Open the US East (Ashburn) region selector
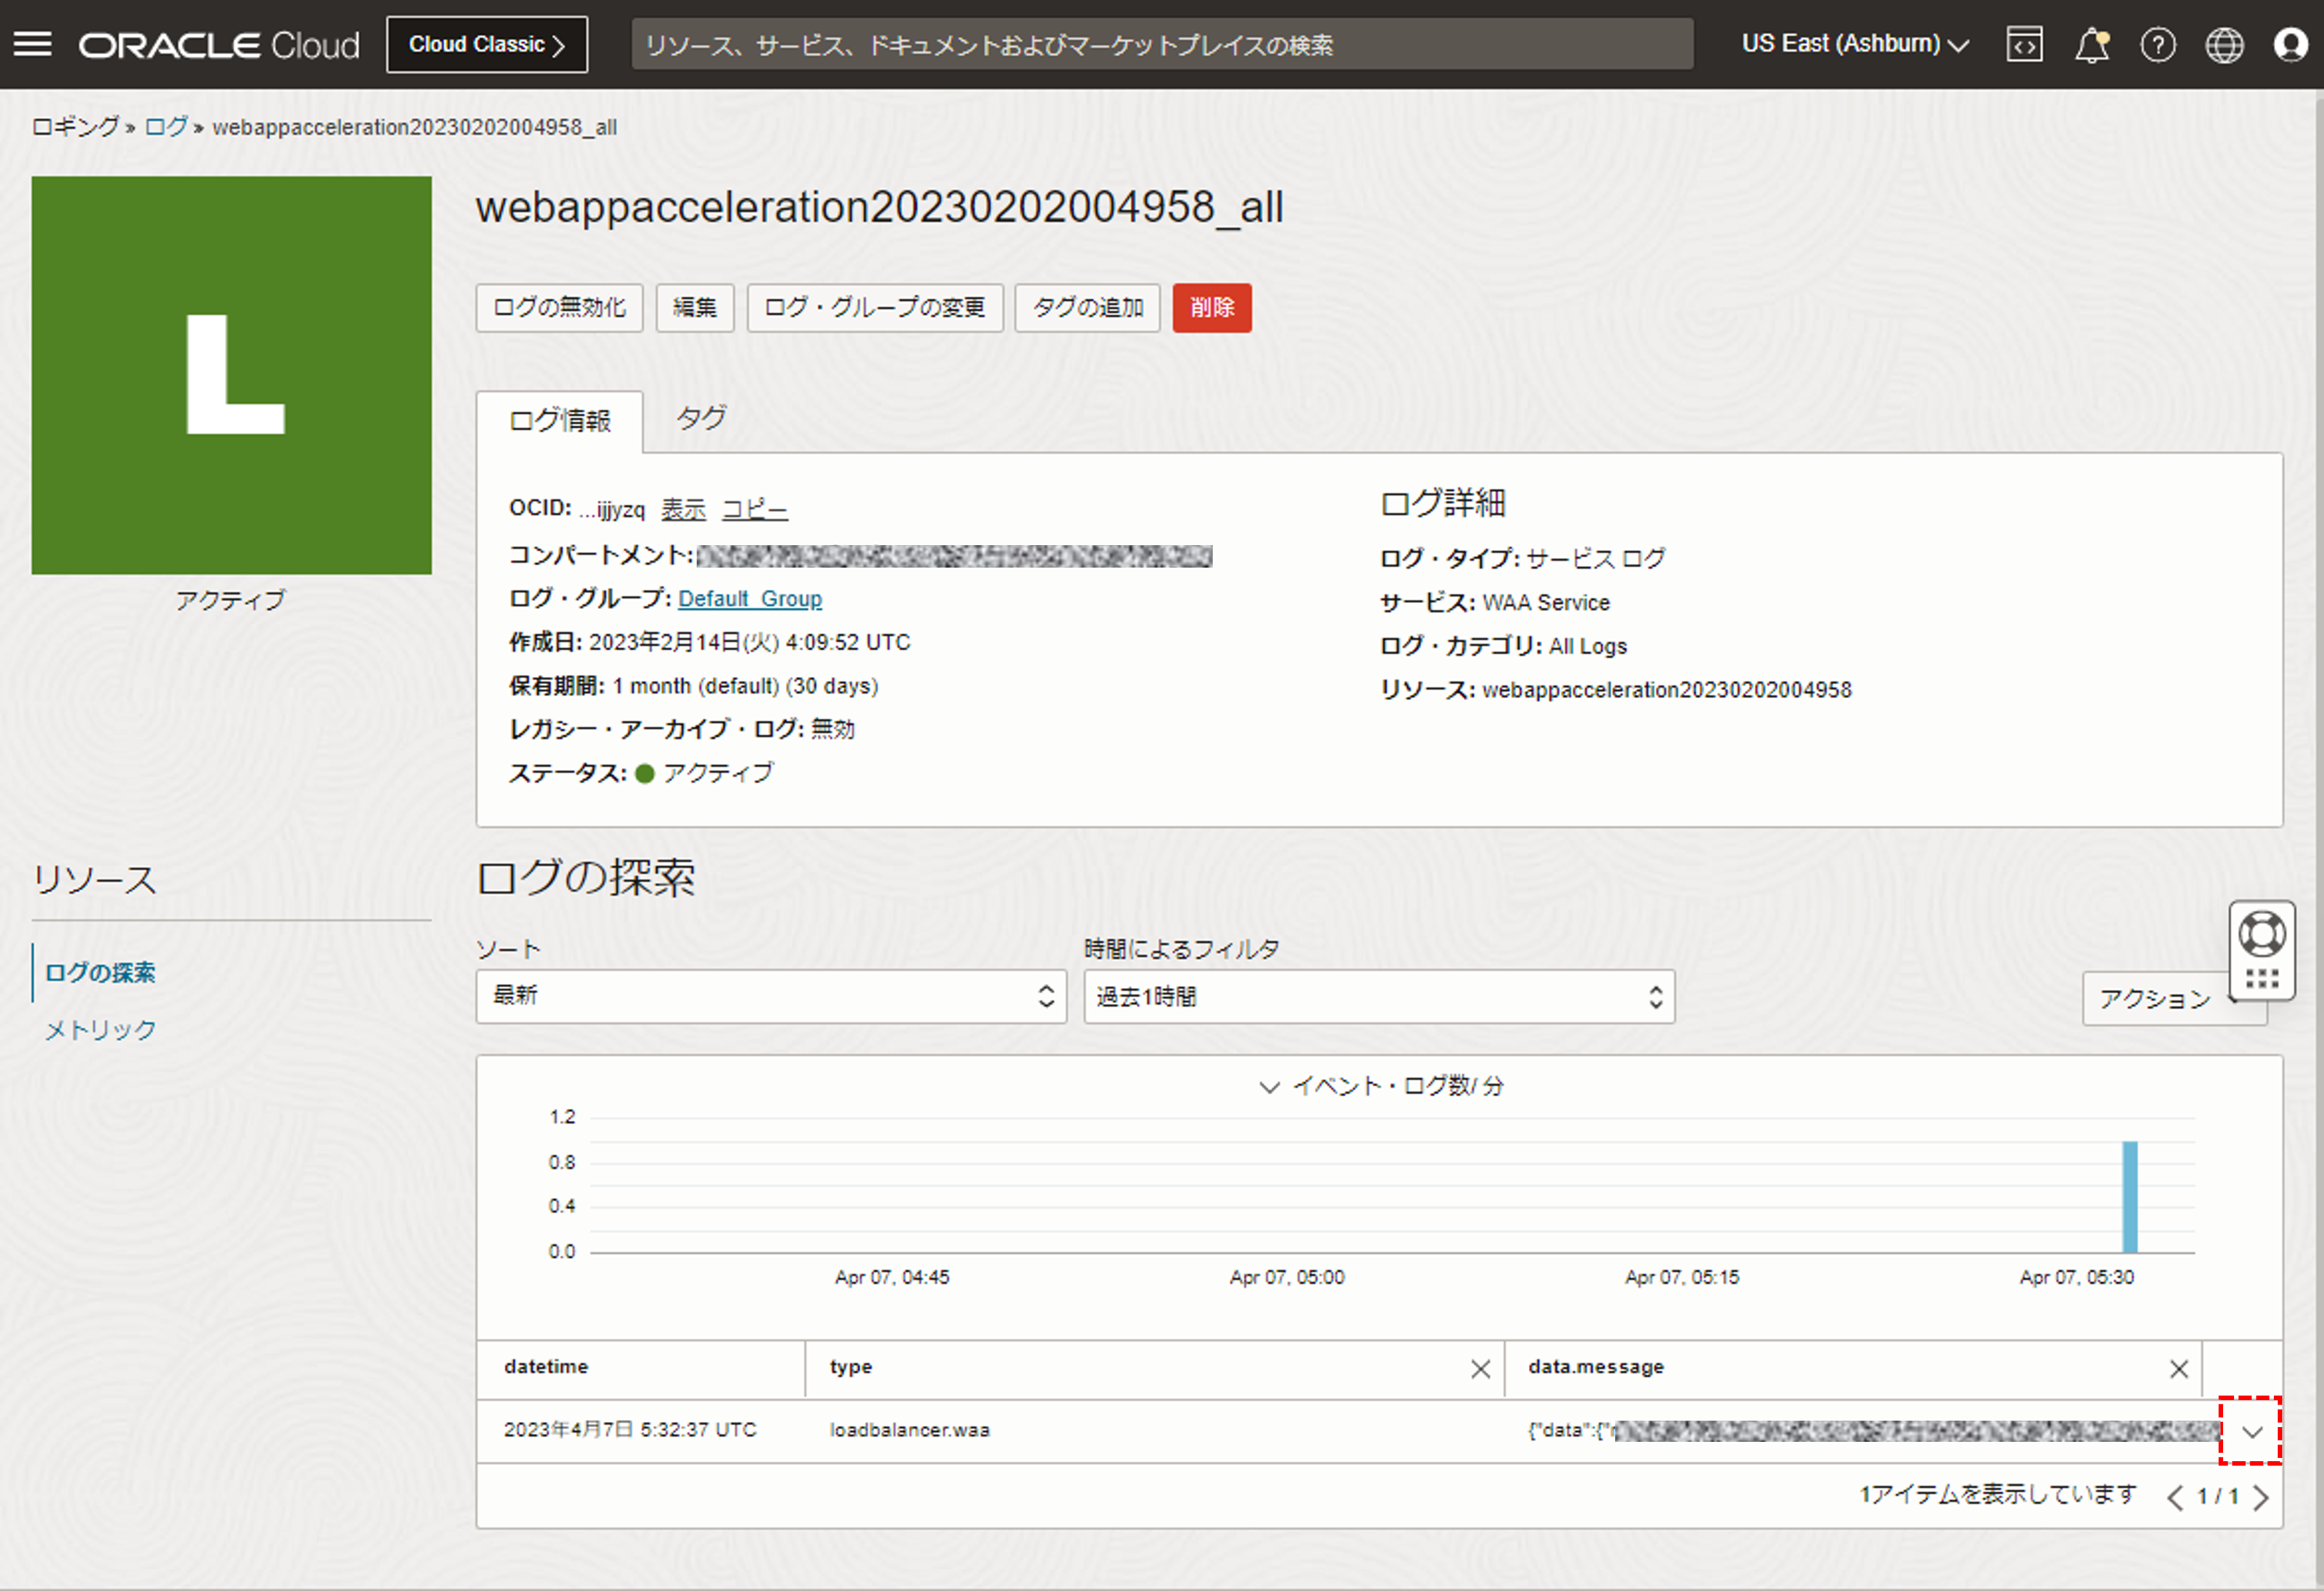 pos(1855,44)
